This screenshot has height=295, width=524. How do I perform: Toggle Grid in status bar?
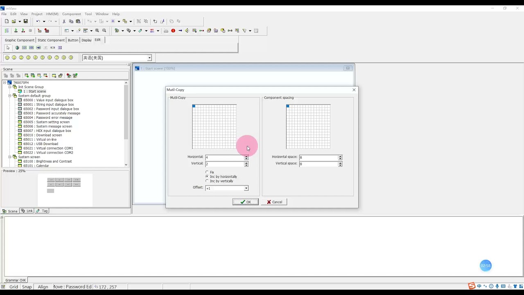[14, 287]
